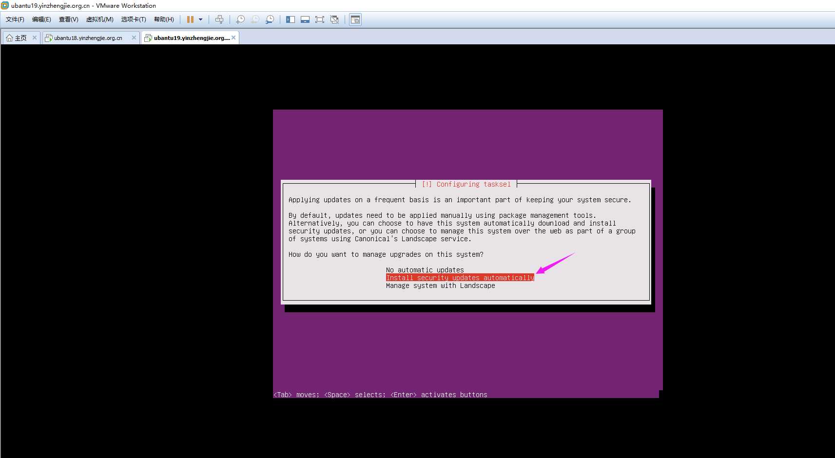The height and width of the screenshot is (458, 835).
Task: Open the 选项卡(T) menu
Action: tap(134, 19)
